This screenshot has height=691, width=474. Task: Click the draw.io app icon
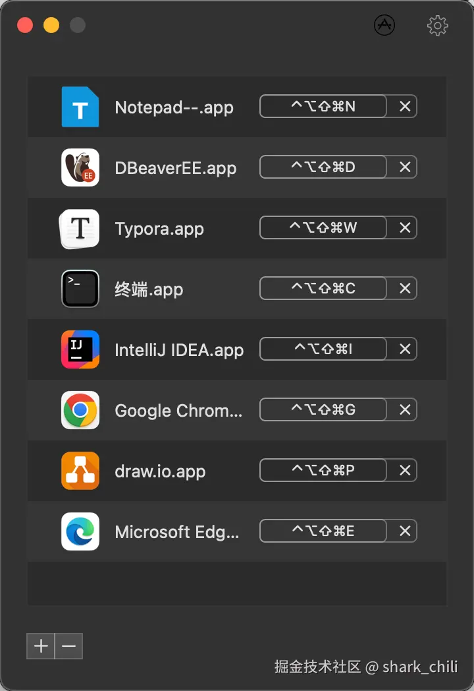(x=80, y=471)
